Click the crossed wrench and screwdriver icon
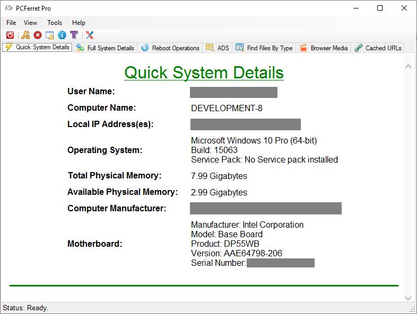 [x=90, y=35]
